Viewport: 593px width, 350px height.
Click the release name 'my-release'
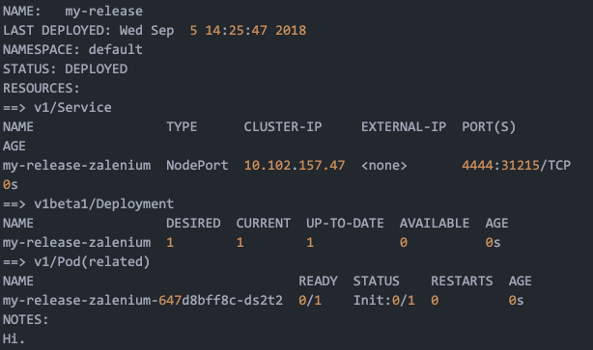click(x=103, y=12)
